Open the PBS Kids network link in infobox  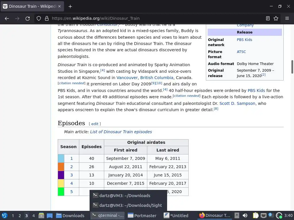pos(244,40)
